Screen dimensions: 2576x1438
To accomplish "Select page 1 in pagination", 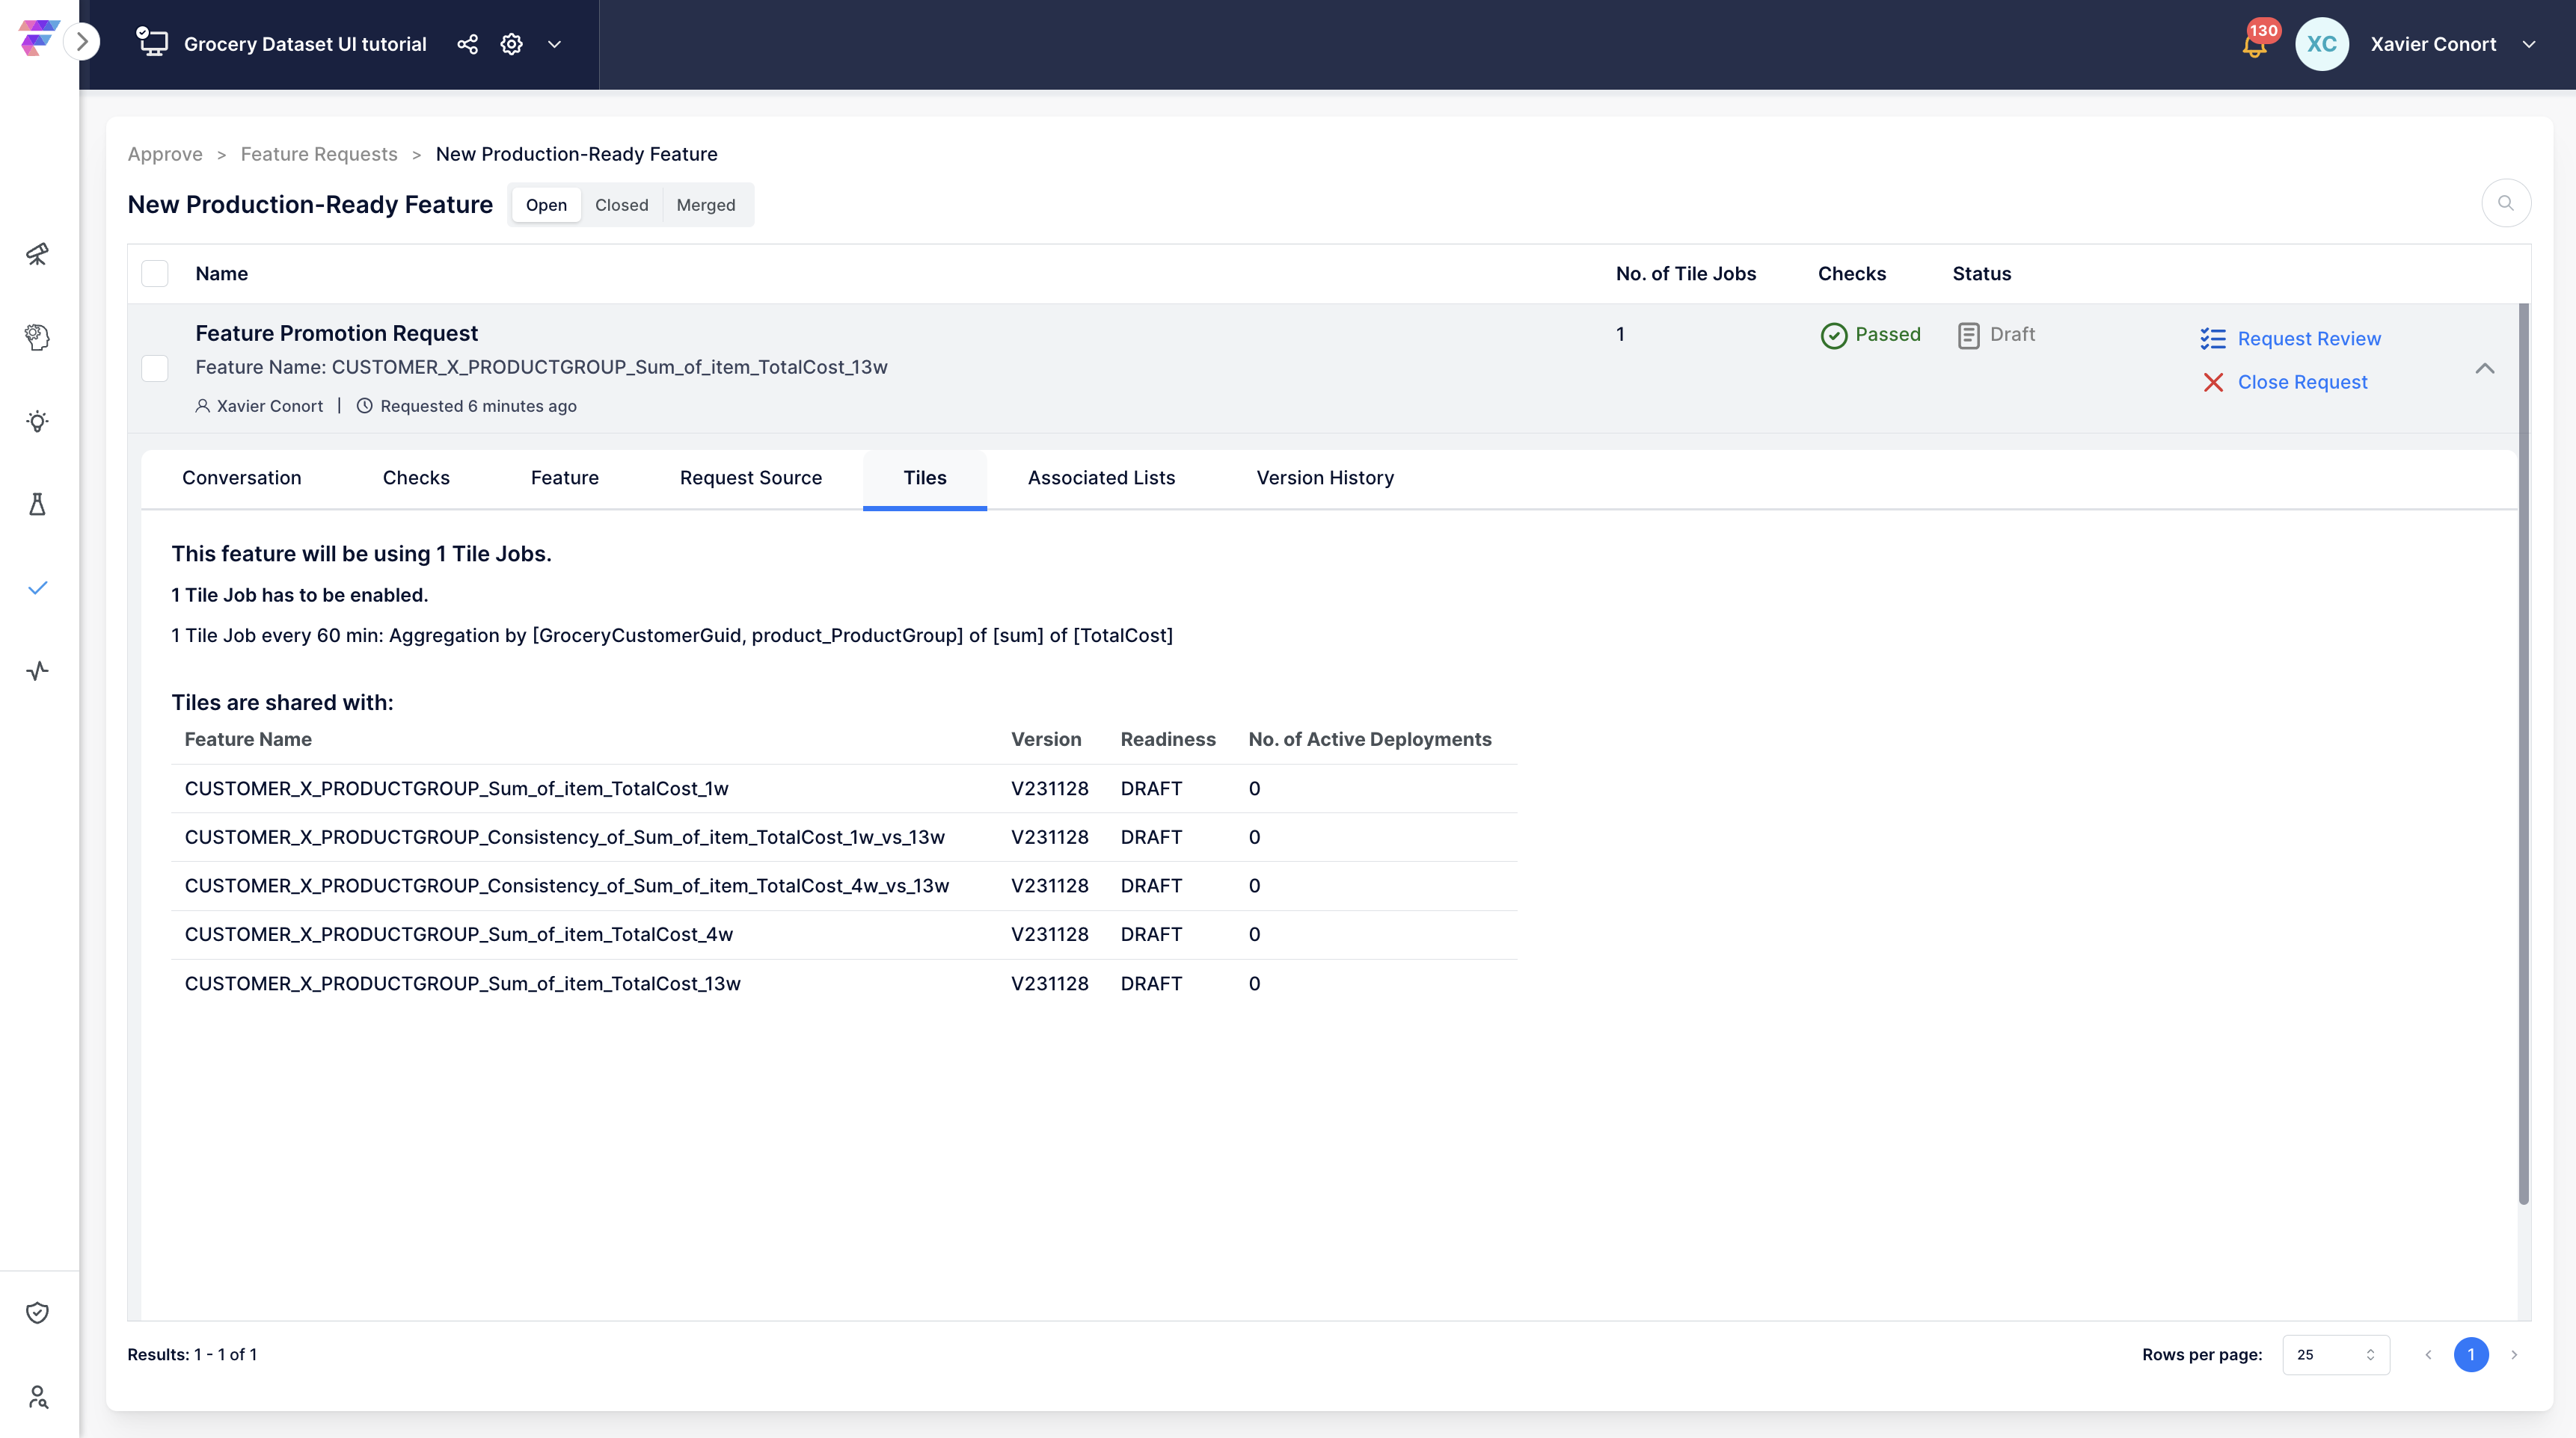I will pyautogui.click(x=2470, y=1354).
